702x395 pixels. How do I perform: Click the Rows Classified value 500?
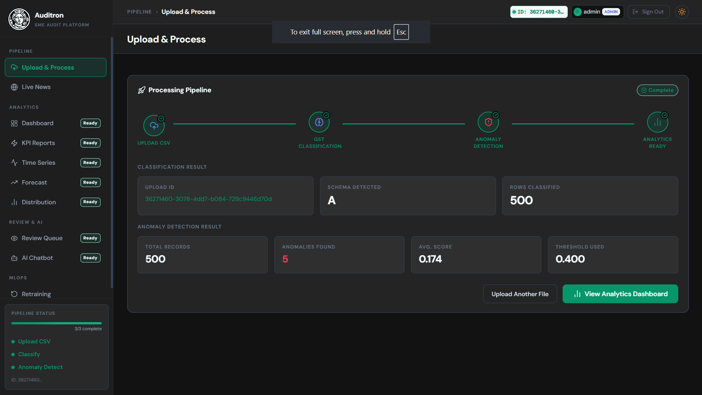(x=521, y=201)
